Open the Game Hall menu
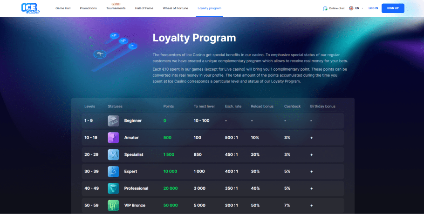 click(x=63, y=8)
